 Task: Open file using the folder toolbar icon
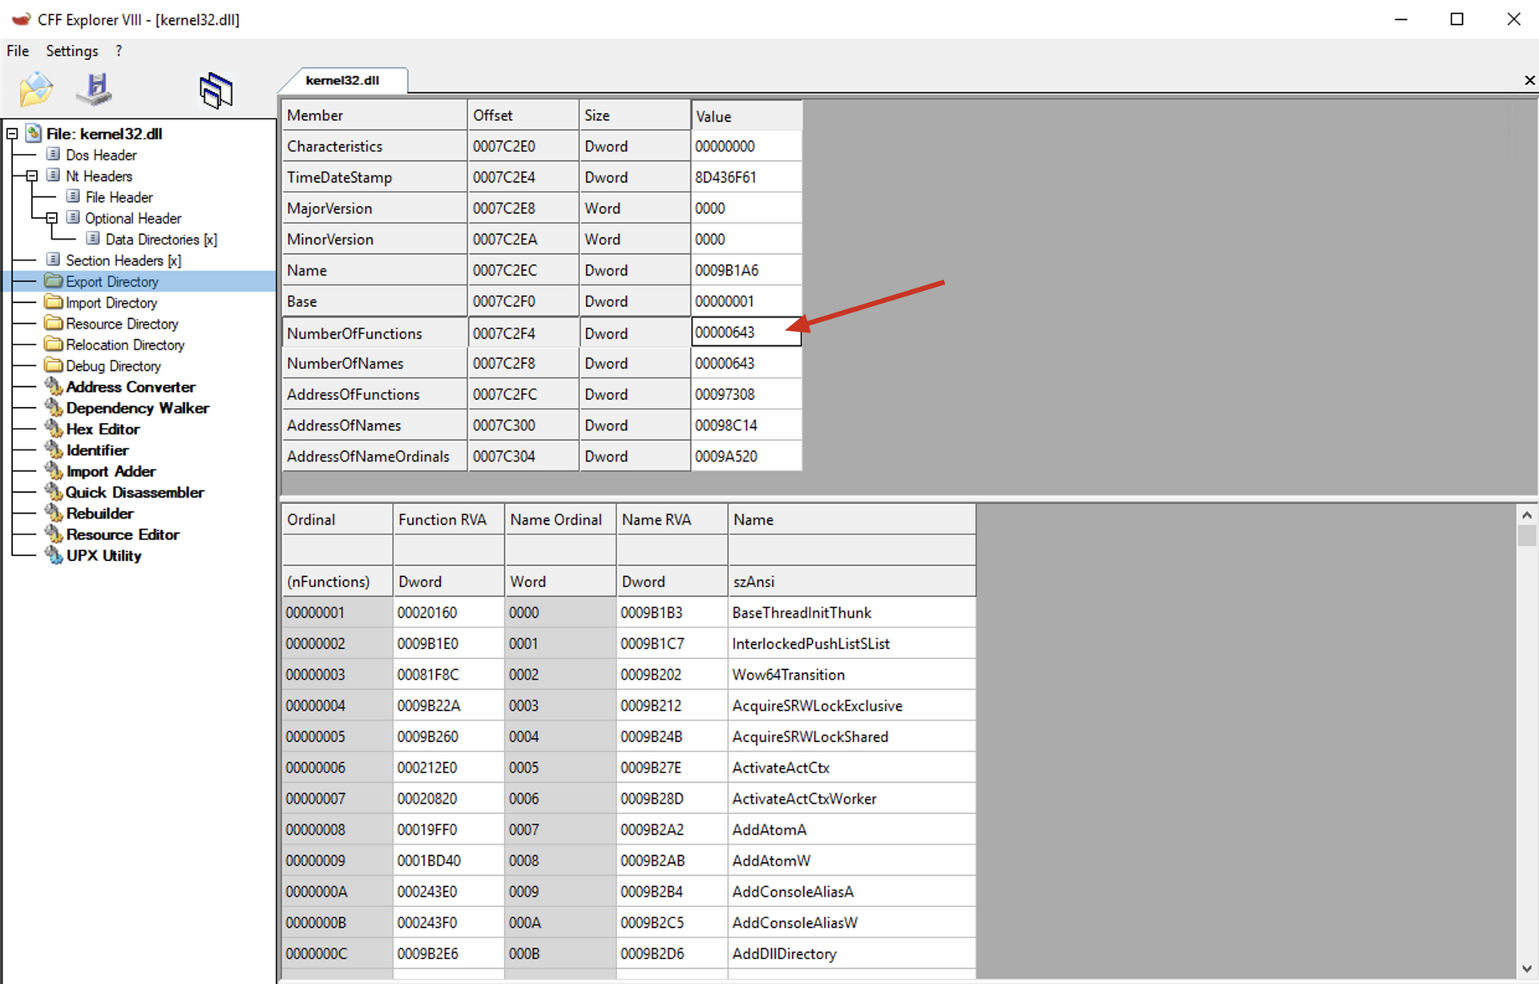click(36, 89)
